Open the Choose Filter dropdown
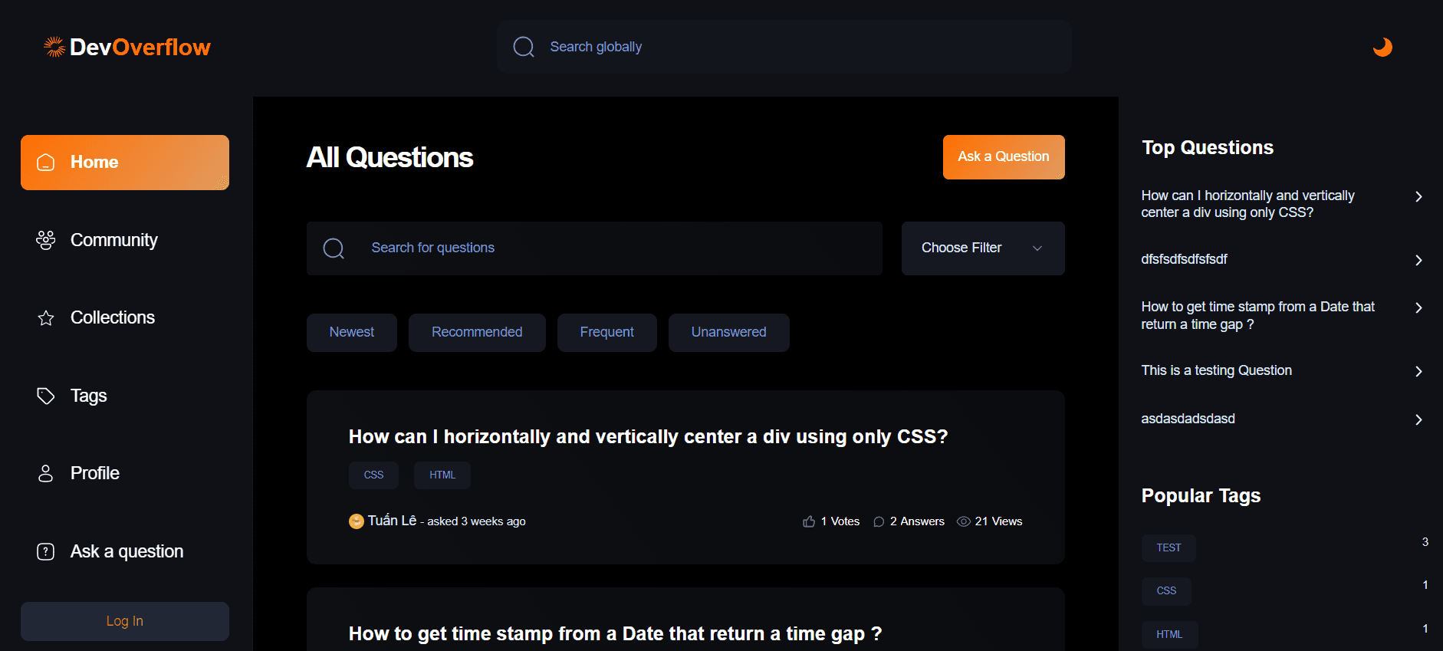Image resolution: width=1443 pixels, height=651 pixels. coord(982,248)
